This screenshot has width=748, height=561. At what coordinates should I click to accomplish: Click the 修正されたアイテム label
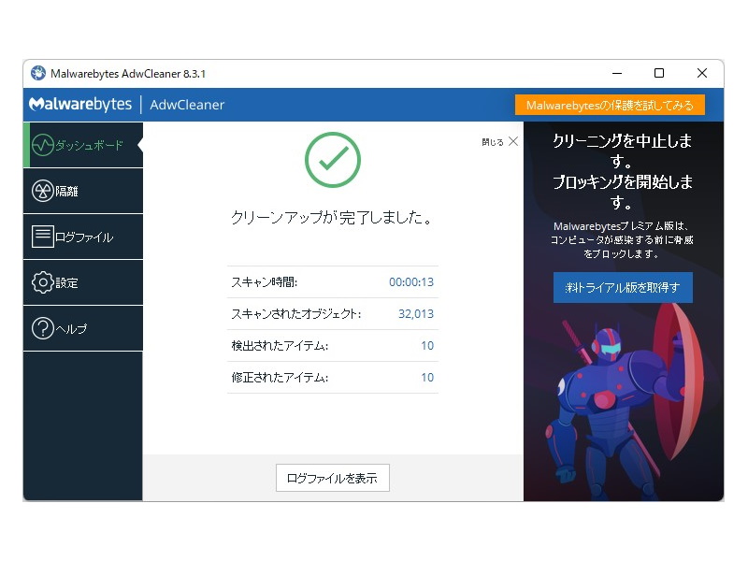pyautogui.click(x=280, y=378)
